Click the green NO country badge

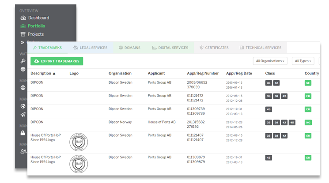coord(308,123)
